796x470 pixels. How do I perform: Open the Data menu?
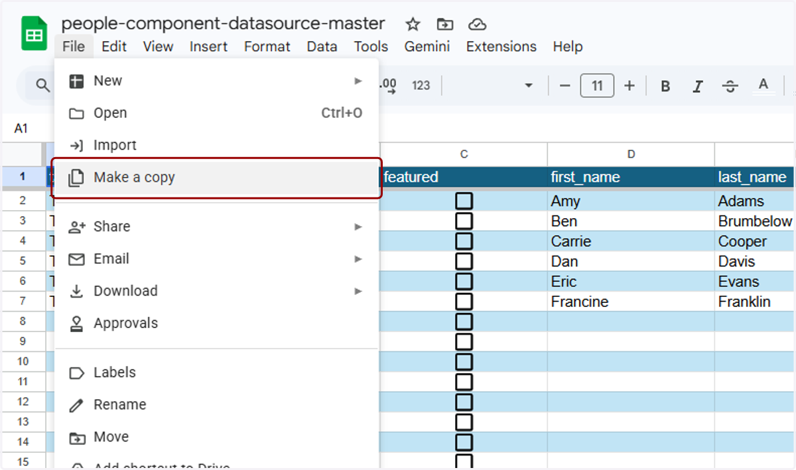322,46
